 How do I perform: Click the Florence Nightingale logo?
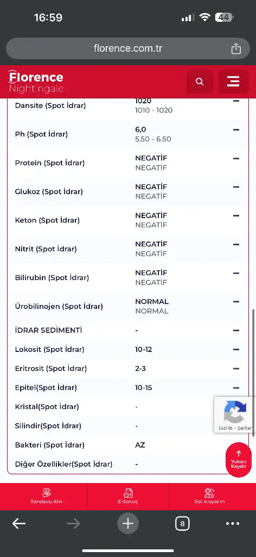pyautogui.click(x=35, y=82)
